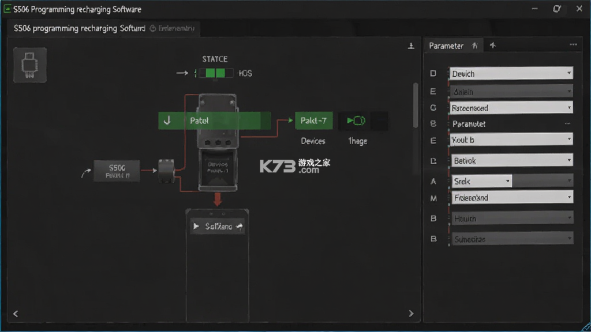591x332 pixels.
Task: Open the Srelc dropdown
Action: pos(481,182)
